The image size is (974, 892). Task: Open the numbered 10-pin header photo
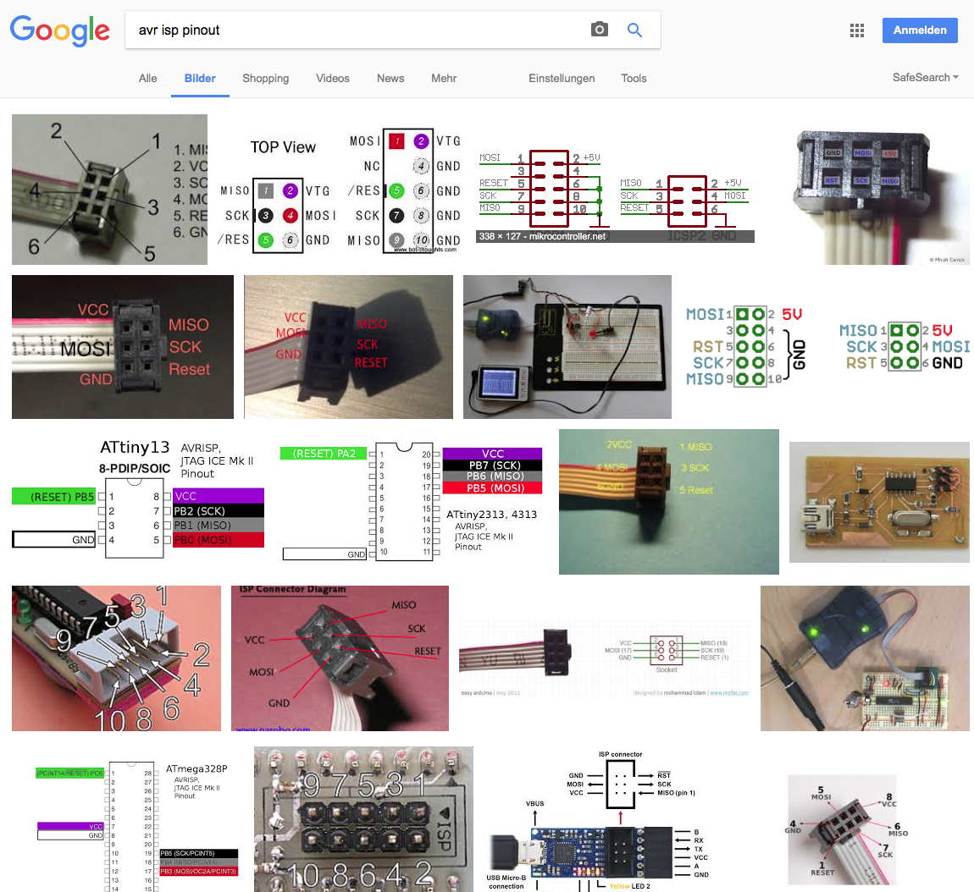pyautogui.click(x=116, y=658)
